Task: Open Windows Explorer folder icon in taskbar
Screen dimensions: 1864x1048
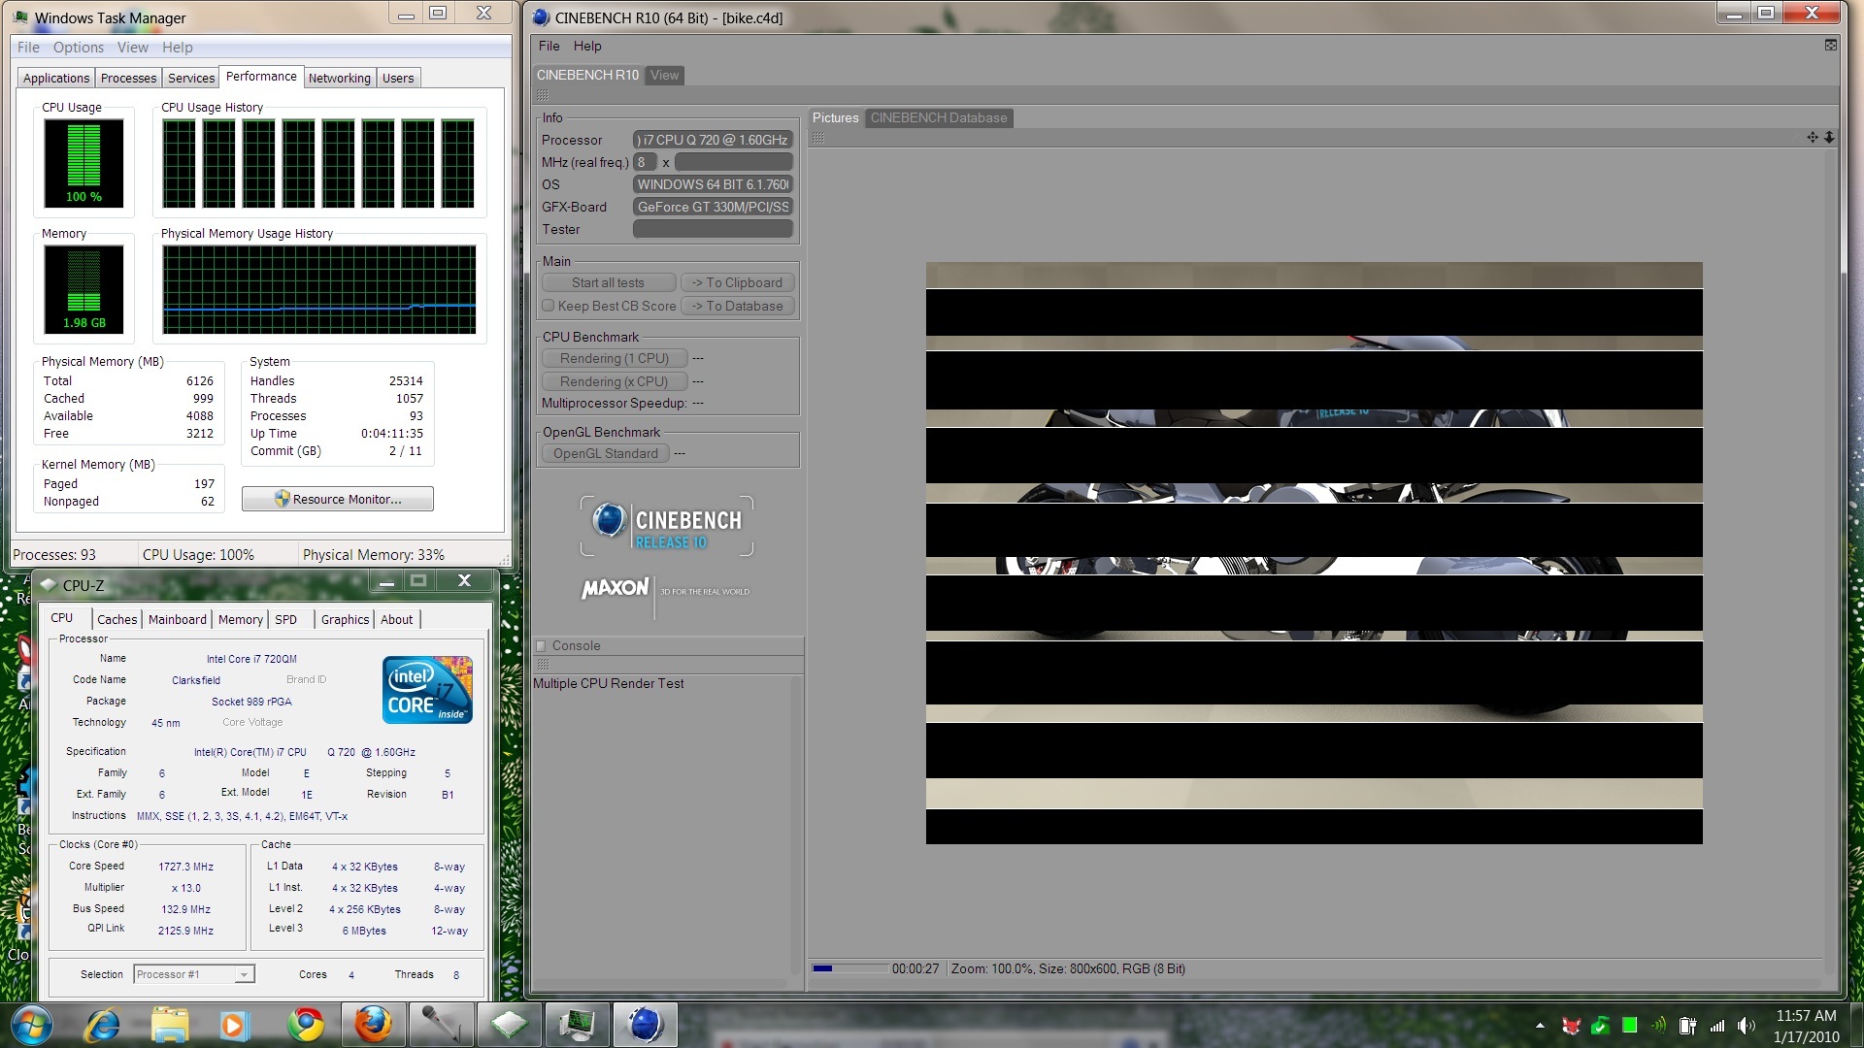Action: point(169,1025)
